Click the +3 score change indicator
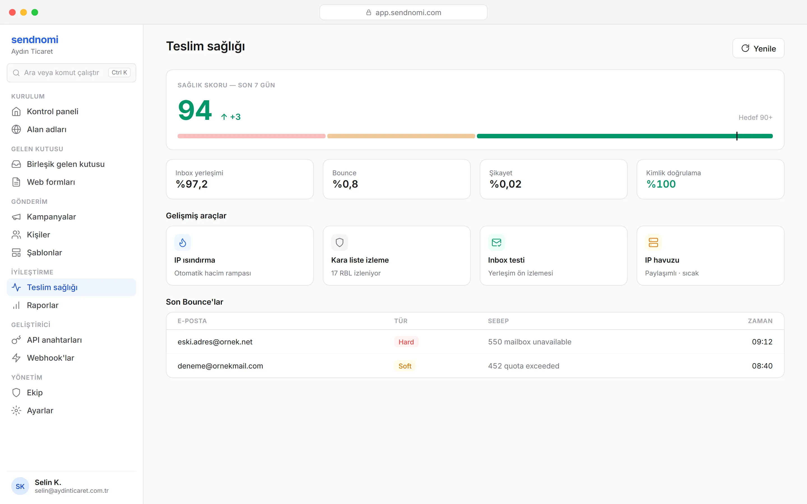 click(231, 117)
